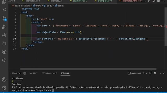
Task: Click 'Hi there' output in terminal
Action: click(17, 78)
